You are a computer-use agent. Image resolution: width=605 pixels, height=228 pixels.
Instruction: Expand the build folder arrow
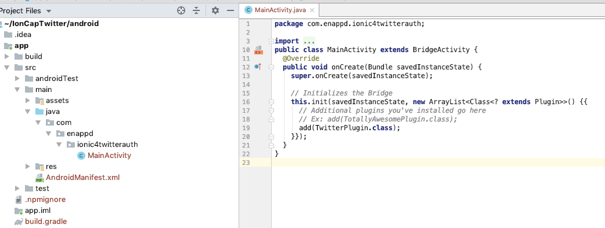click(7, 57)
